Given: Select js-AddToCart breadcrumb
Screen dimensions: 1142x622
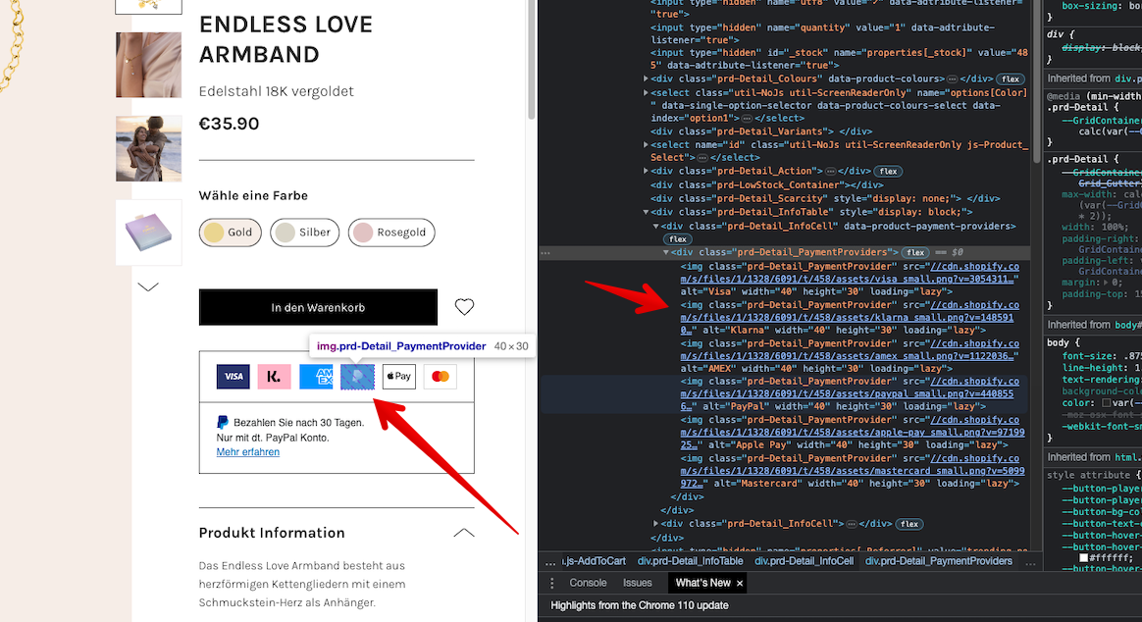Looking at the screenshot, I should pos(594,561).
